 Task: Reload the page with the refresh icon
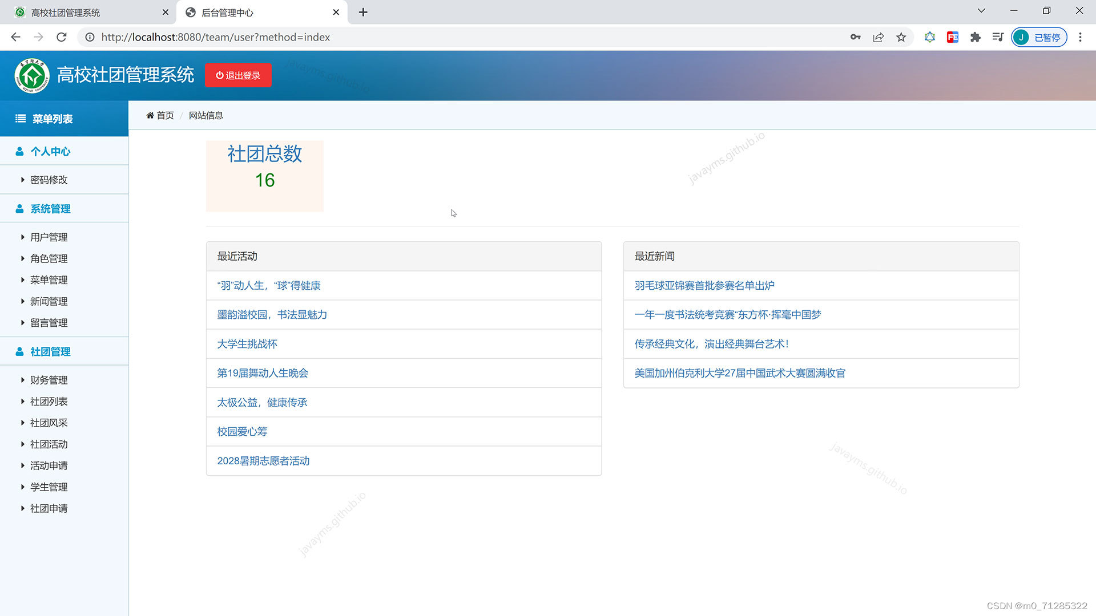pos(62,37)
